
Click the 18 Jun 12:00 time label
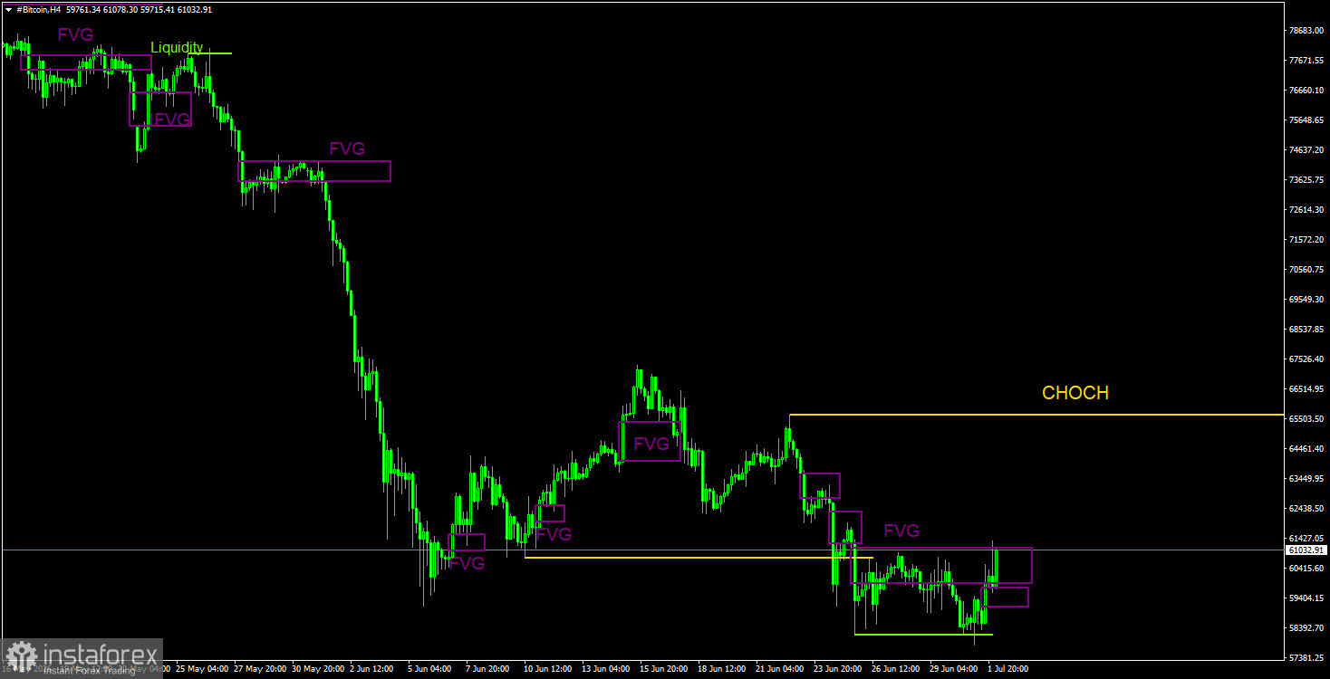tap(724, 669)
